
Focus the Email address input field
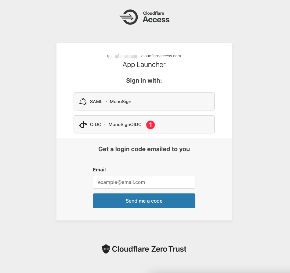[144, 182]
